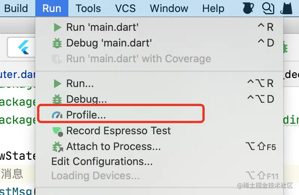This screenshot has height=195, width=299.
Task: Close the Run menu via its title
Action: click(x=52, y=8)
